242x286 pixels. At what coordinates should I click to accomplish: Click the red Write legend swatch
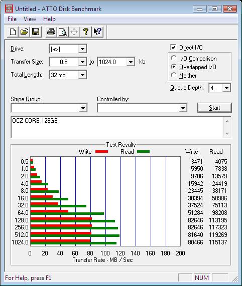(x=101, y=152)
